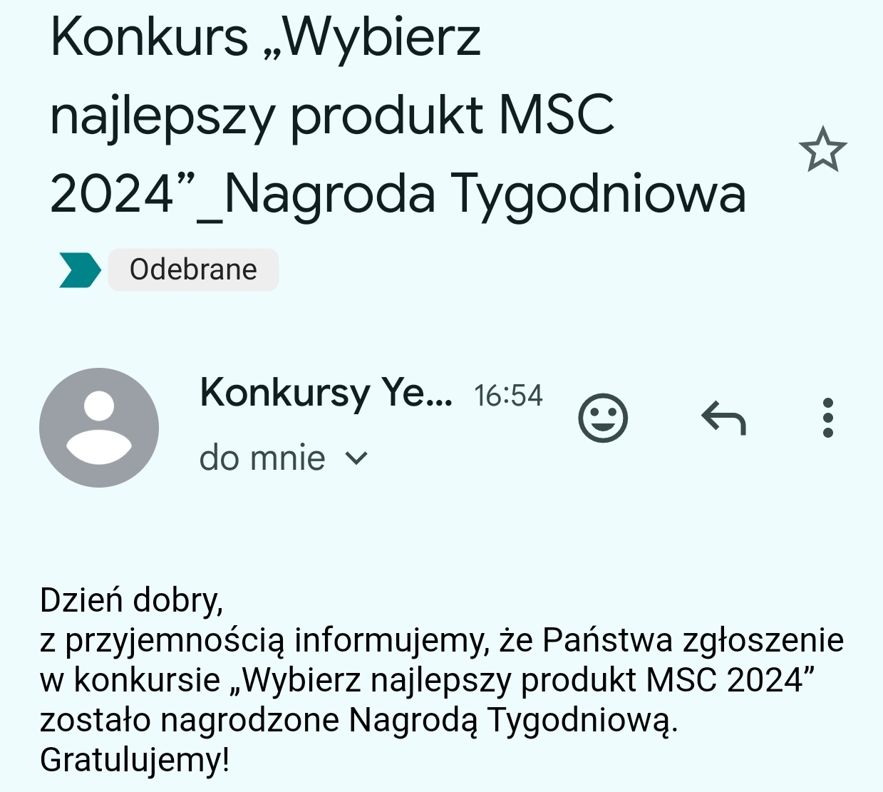This screenshot has height=792, width=883.
Task: Add an emoji reaction
Action: (603, 418)
